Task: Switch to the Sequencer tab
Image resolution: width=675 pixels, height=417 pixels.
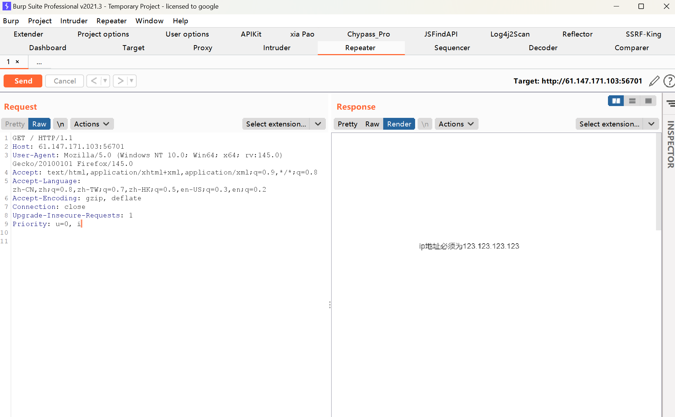Action: click(452, 48)
